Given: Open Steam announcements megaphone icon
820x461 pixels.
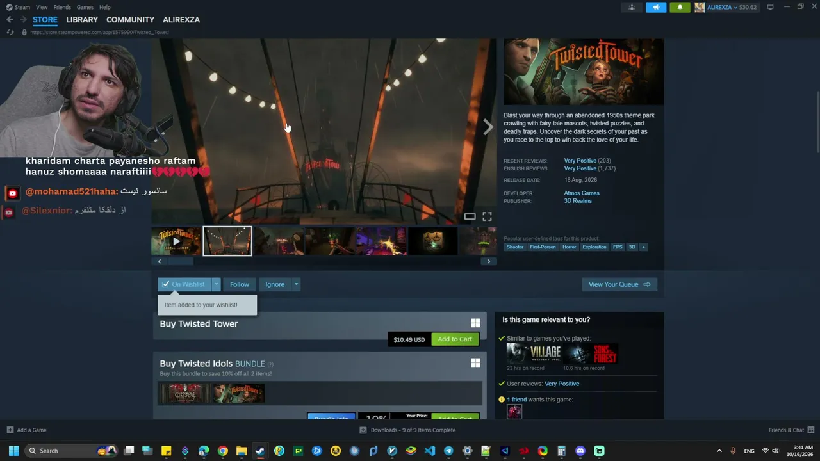Looking at the screenshot, I should [x=655, y=7].
